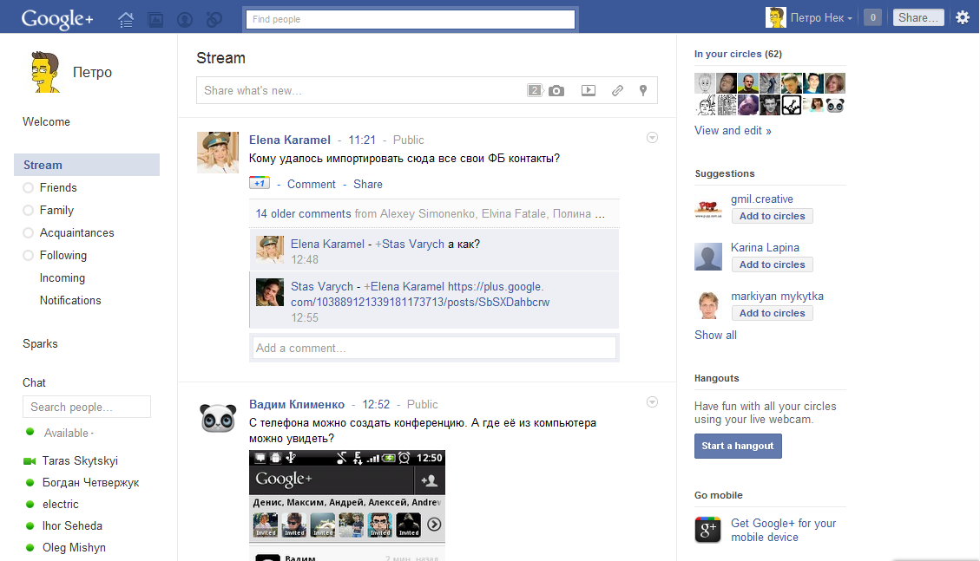This screenshot has width=980, height=561.
Task: Open chat with Oleg Mishyn
Action: 74,547
